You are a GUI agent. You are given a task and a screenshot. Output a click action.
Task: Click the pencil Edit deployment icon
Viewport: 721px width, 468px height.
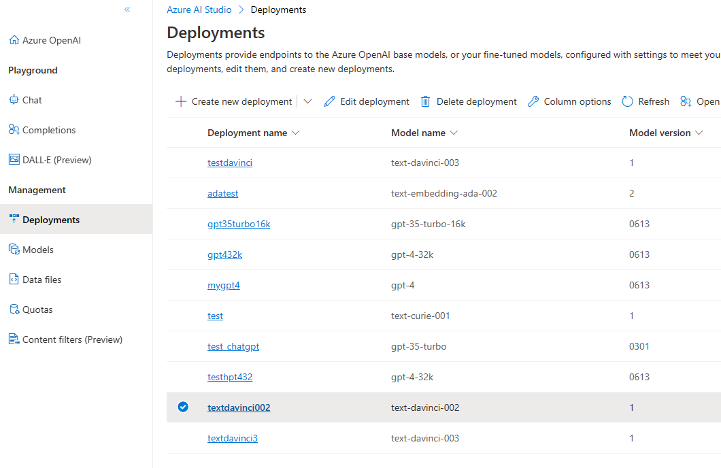[x=329, y=101]
